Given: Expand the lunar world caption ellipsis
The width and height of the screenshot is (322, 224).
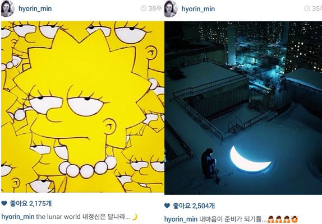Looking at the screenshot, I should [127, 218].
